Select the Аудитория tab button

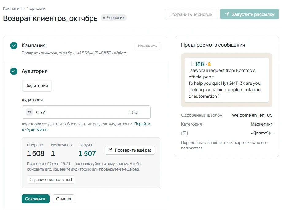[x=37, y=86]
